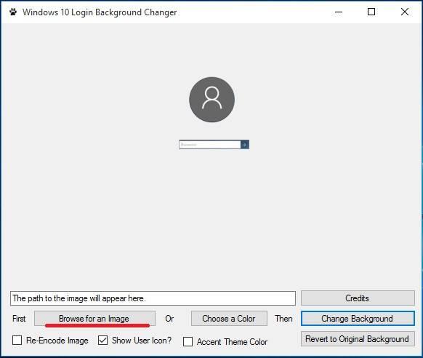Open the Browse for an Image dialog
This screenshot has height=358, width=423.
pos(94,319)
